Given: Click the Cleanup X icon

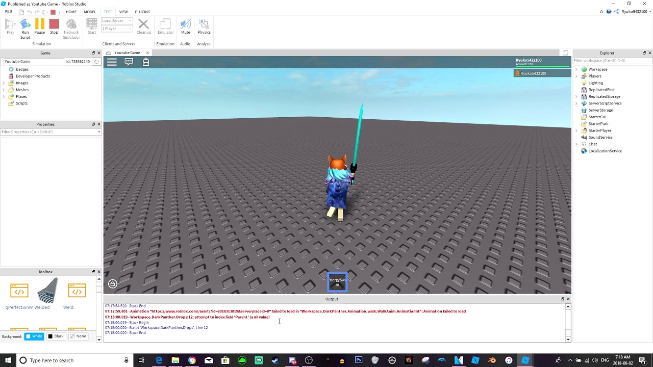Looking at the screenshot, I should coord(143,27).
